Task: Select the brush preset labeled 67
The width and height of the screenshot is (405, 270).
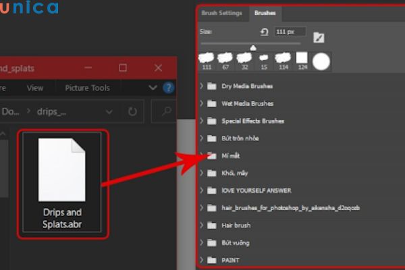Action: [225, 59]
